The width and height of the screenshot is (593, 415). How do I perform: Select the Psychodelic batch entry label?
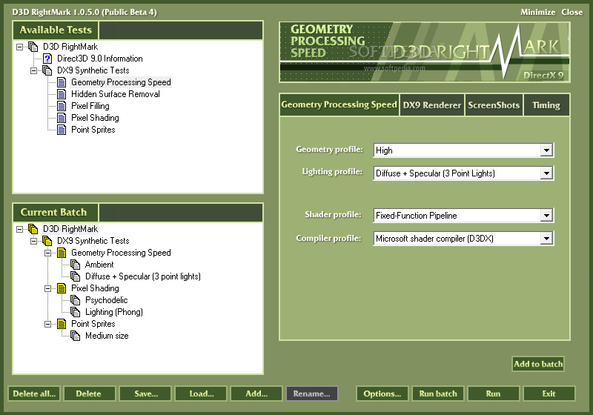tap(106, 300)
